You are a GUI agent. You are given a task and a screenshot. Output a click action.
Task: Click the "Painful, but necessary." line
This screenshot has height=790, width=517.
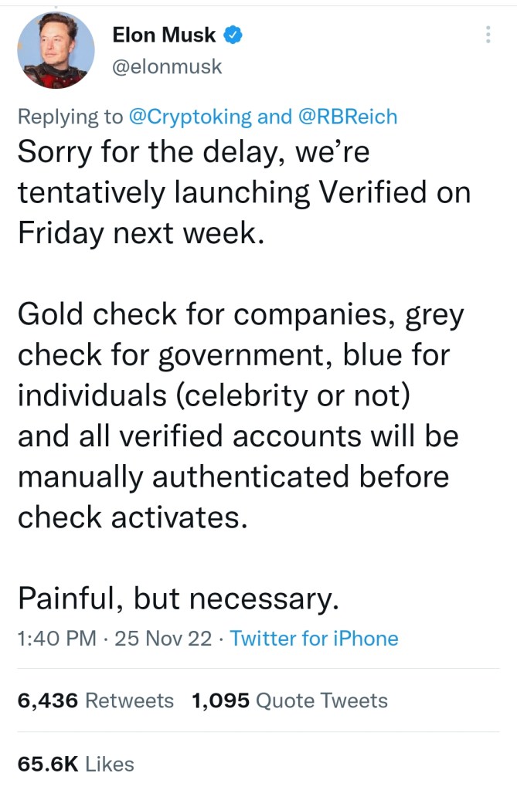pyautogui.click(x=178, y=598)
